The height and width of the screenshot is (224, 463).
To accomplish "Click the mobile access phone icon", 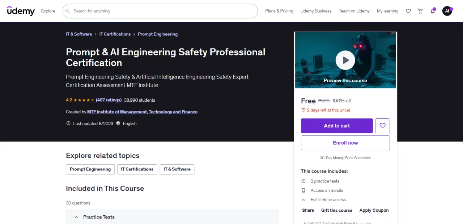I will [303, 190].
